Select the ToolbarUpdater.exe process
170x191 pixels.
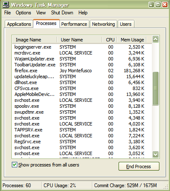(82, 65)
